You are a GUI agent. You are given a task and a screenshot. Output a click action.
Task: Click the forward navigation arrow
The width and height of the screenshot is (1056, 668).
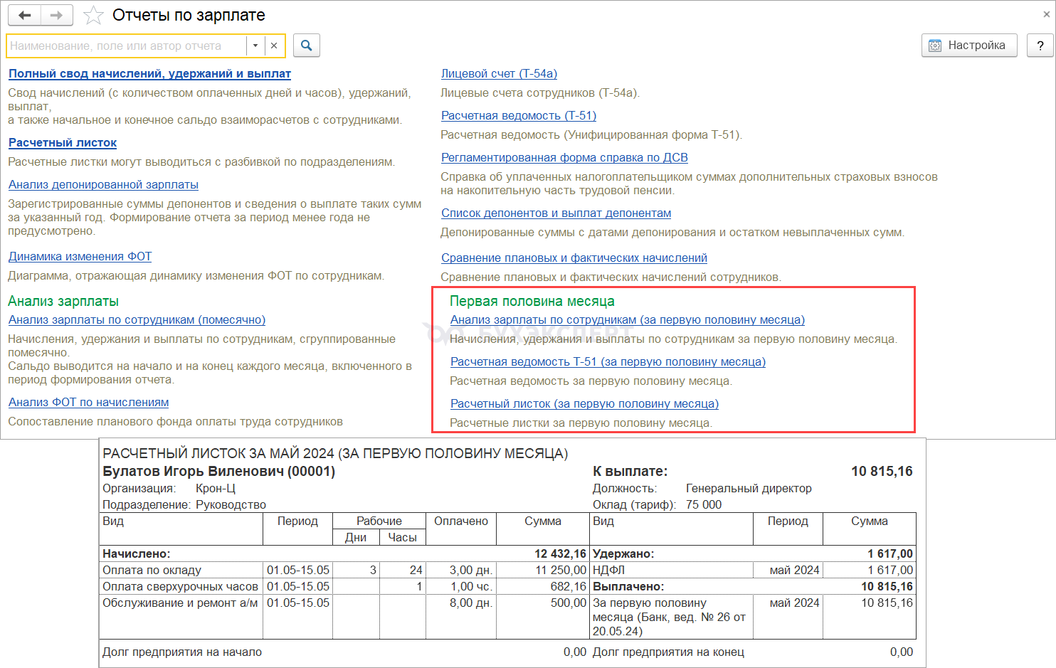57,15
